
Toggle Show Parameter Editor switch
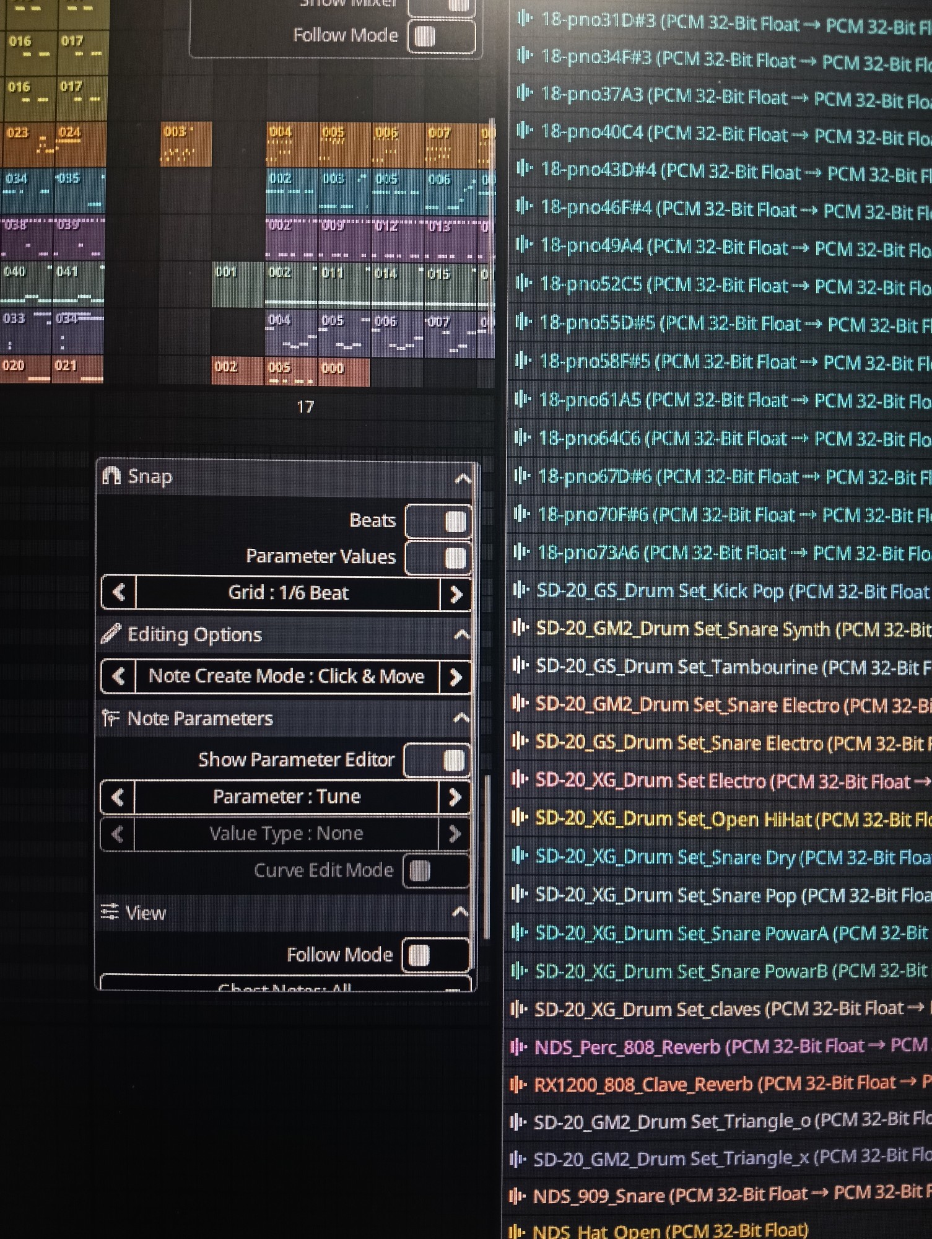[x=437, y=760]
